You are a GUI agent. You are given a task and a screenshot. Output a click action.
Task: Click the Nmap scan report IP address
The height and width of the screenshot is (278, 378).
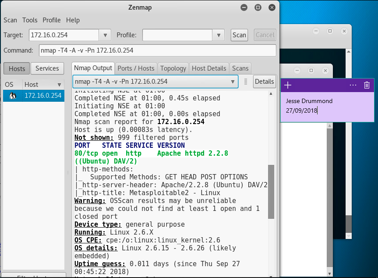coord(181,121)
